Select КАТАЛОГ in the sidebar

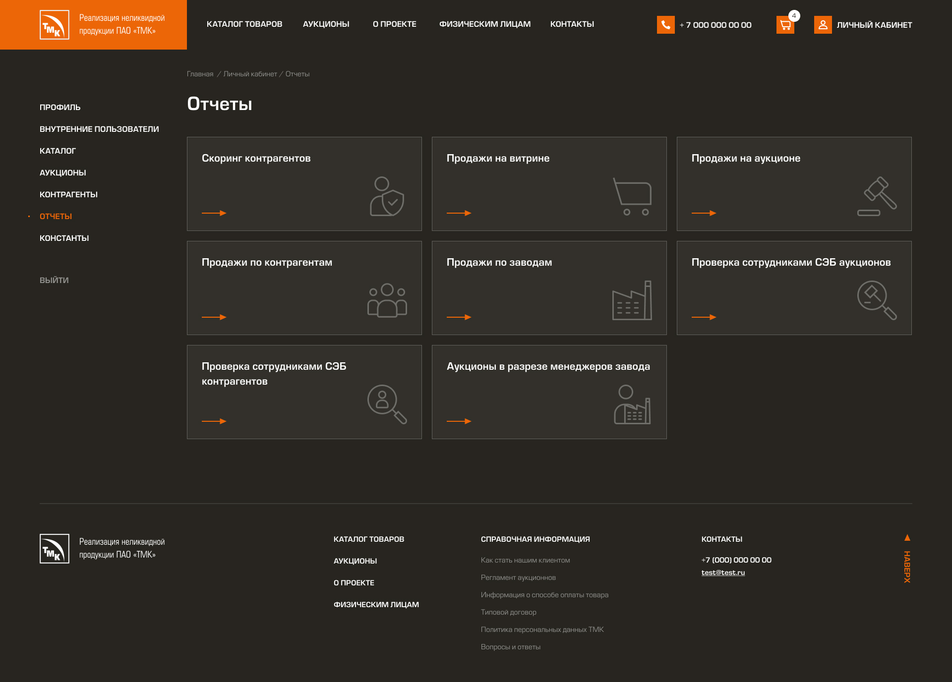pyautogui.click(x=58, y=151)
